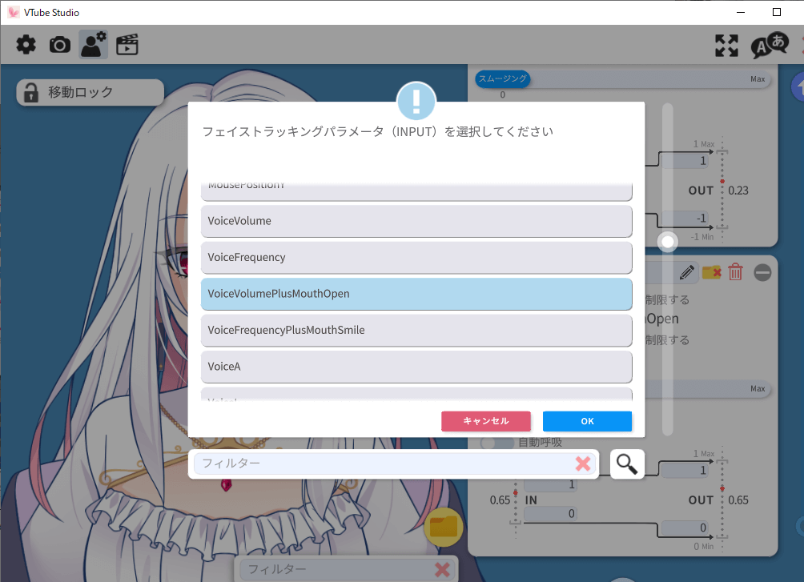Open the clapperboard animation icon
The height and width of the screenshot is (582, 804).
pos(127,45)
